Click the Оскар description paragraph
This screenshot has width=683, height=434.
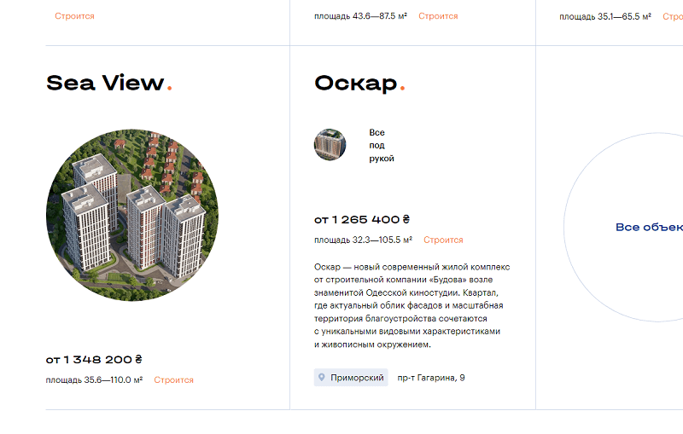coord(412,306)
